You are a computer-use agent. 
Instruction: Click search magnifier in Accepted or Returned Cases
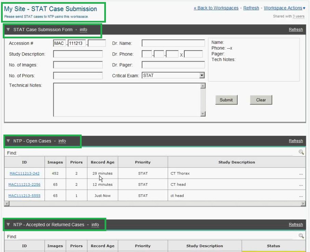point(301,236)
